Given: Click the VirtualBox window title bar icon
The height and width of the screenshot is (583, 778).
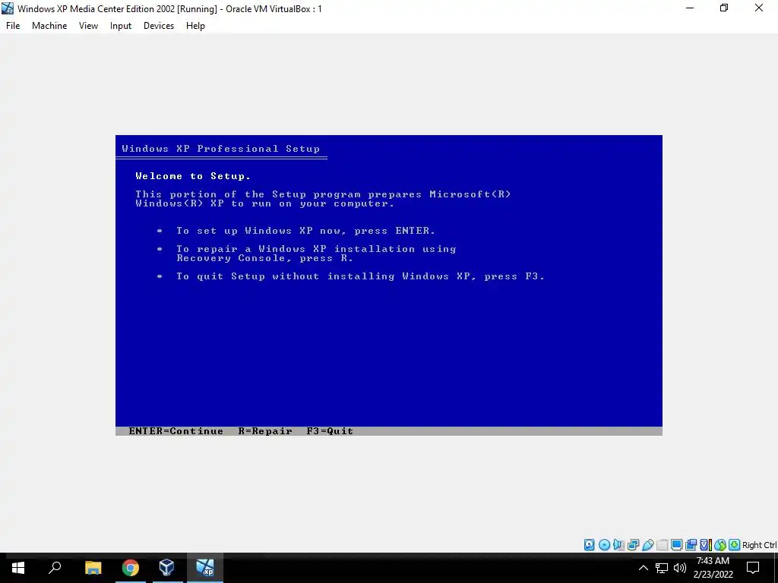Looking at the screenshot, I should 8,8.
